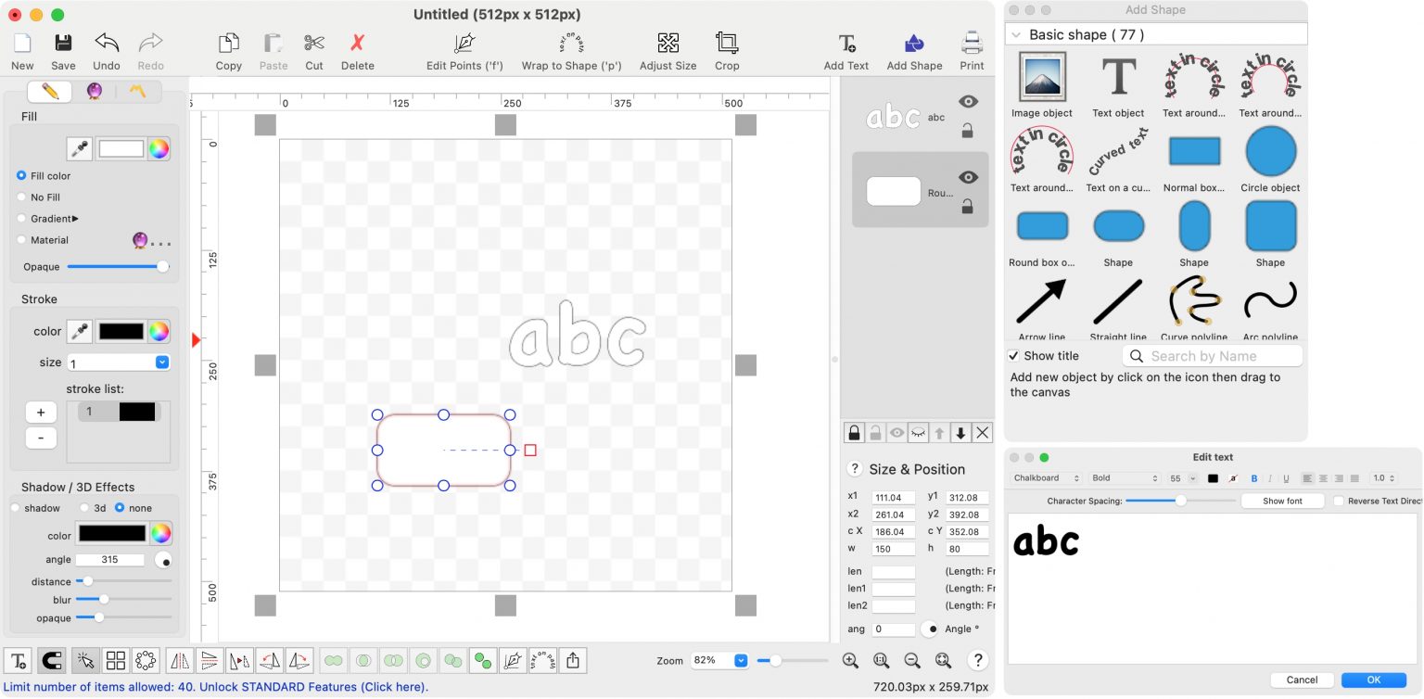This screenshot has width=1424, height=699.
Task: Click the Edit Points toolbar icon
Action: (x=464, y=44)
